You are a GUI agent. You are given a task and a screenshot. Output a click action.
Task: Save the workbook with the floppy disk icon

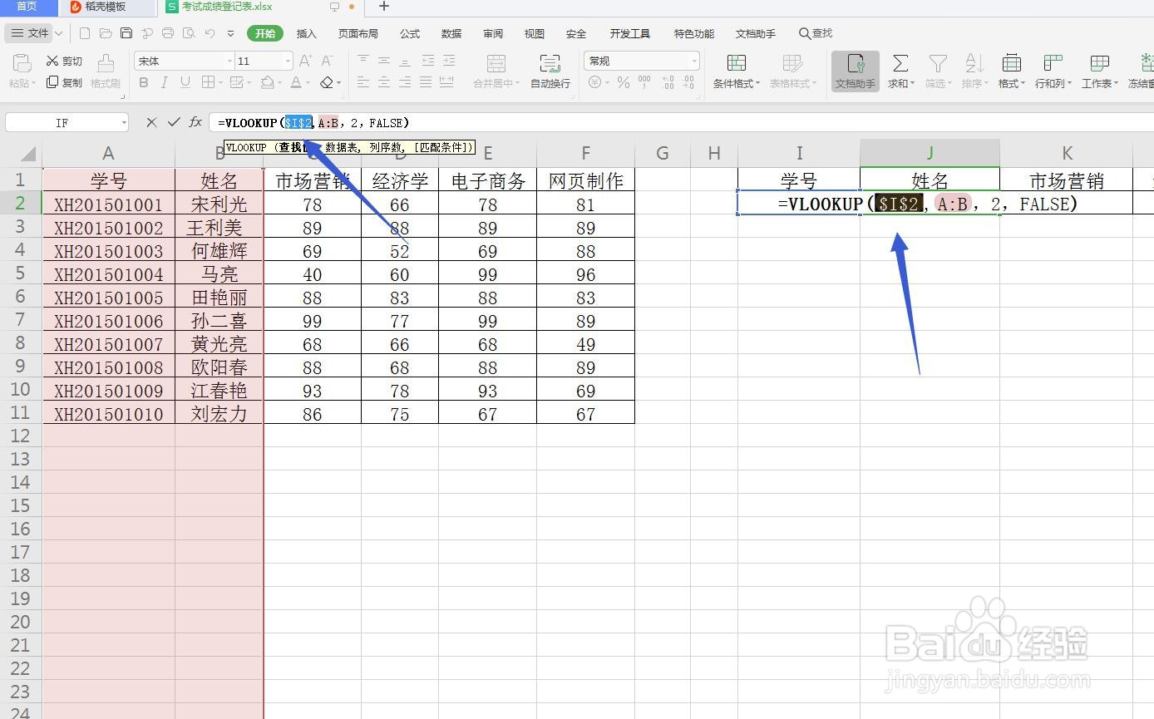(126, 33)
